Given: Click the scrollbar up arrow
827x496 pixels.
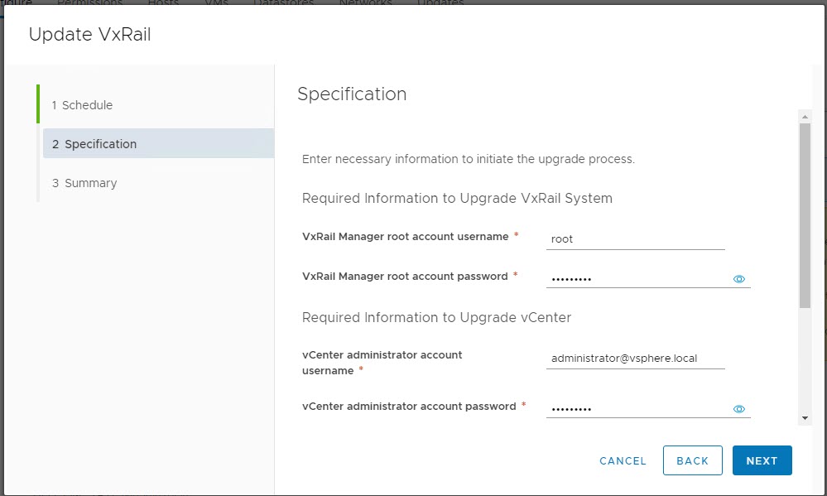Looking at the screenshot, I should (x=805, y=117).
